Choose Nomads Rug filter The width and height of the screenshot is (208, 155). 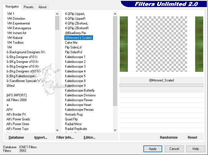74,114
